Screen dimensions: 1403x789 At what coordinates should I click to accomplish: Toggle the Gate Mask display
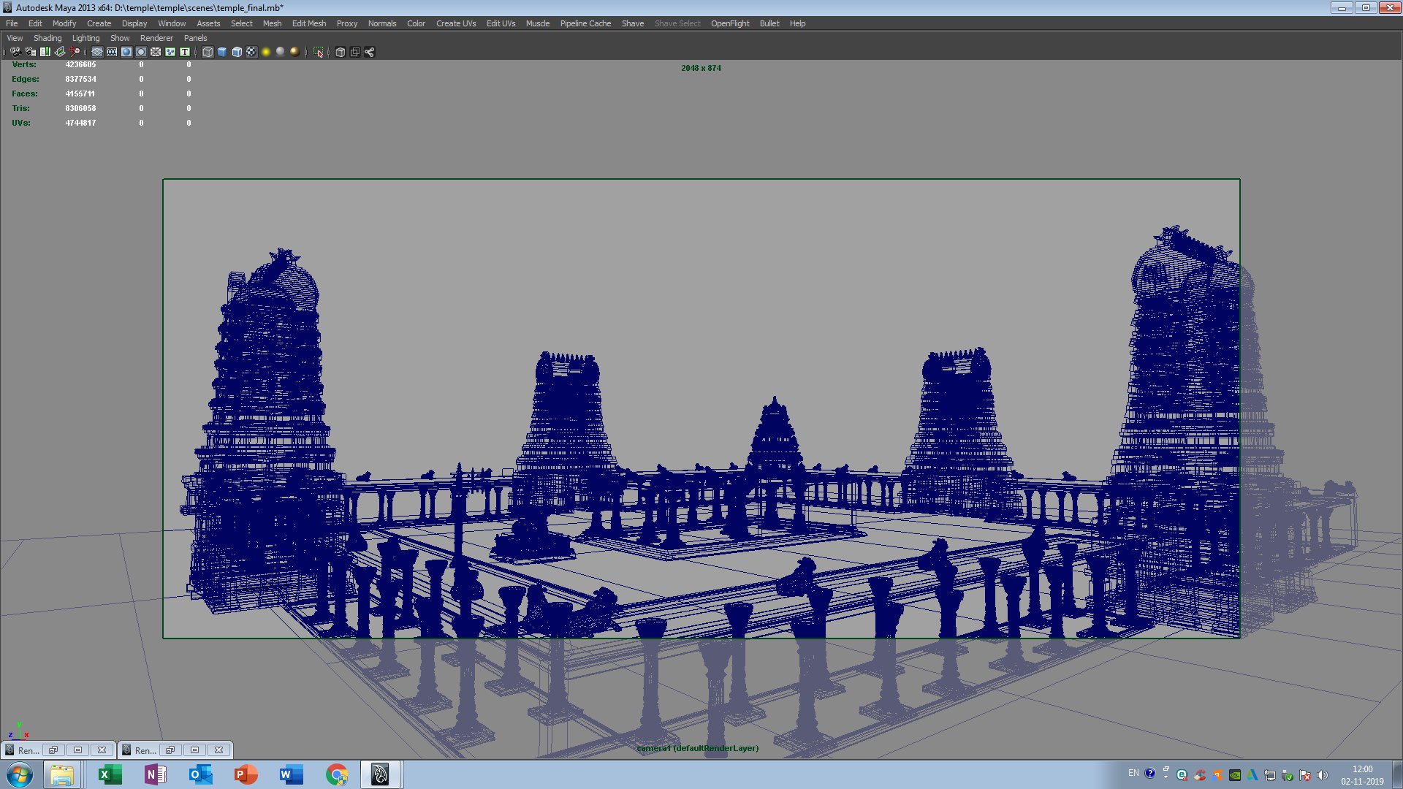click(141, 52)
